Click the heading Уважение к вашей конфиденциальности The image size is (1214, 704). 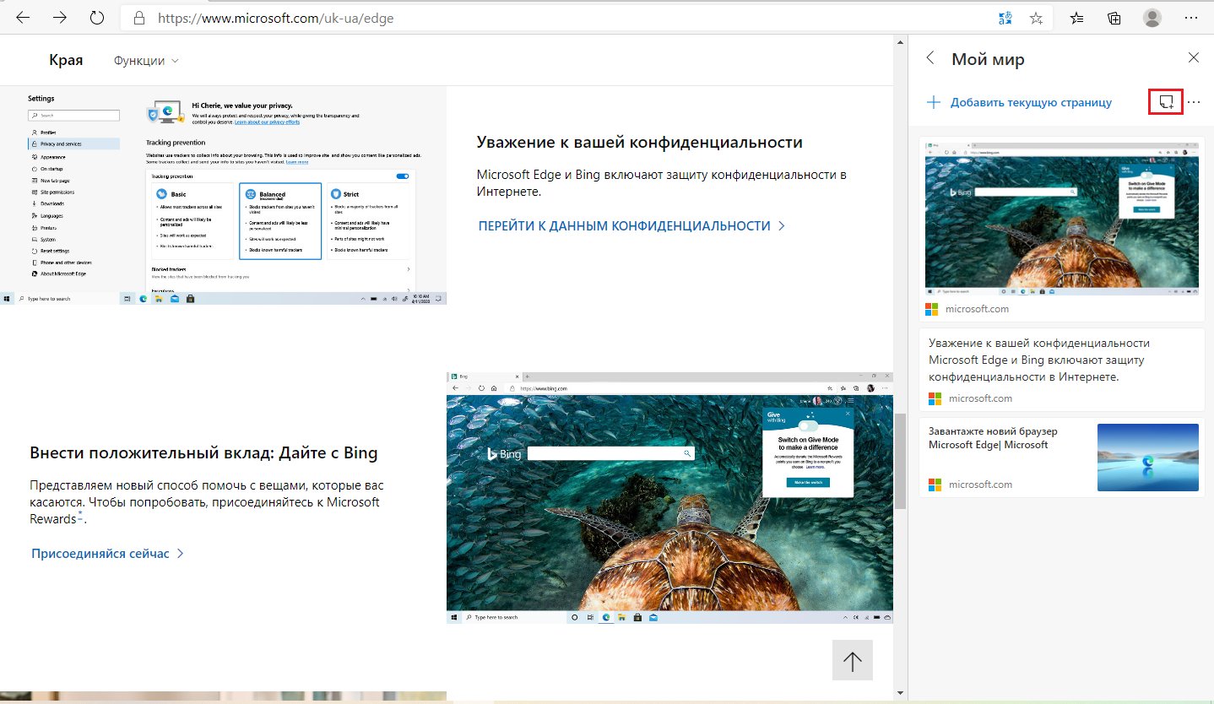click(639, 142)
